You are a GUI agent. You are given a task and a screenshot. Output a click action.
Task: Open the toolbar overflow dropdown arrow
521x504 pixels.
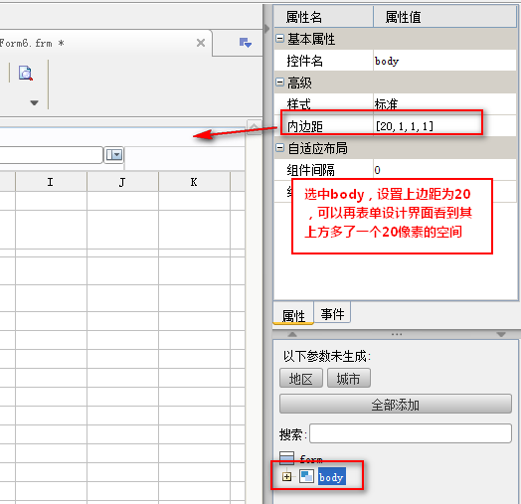[x=34, y=102]
